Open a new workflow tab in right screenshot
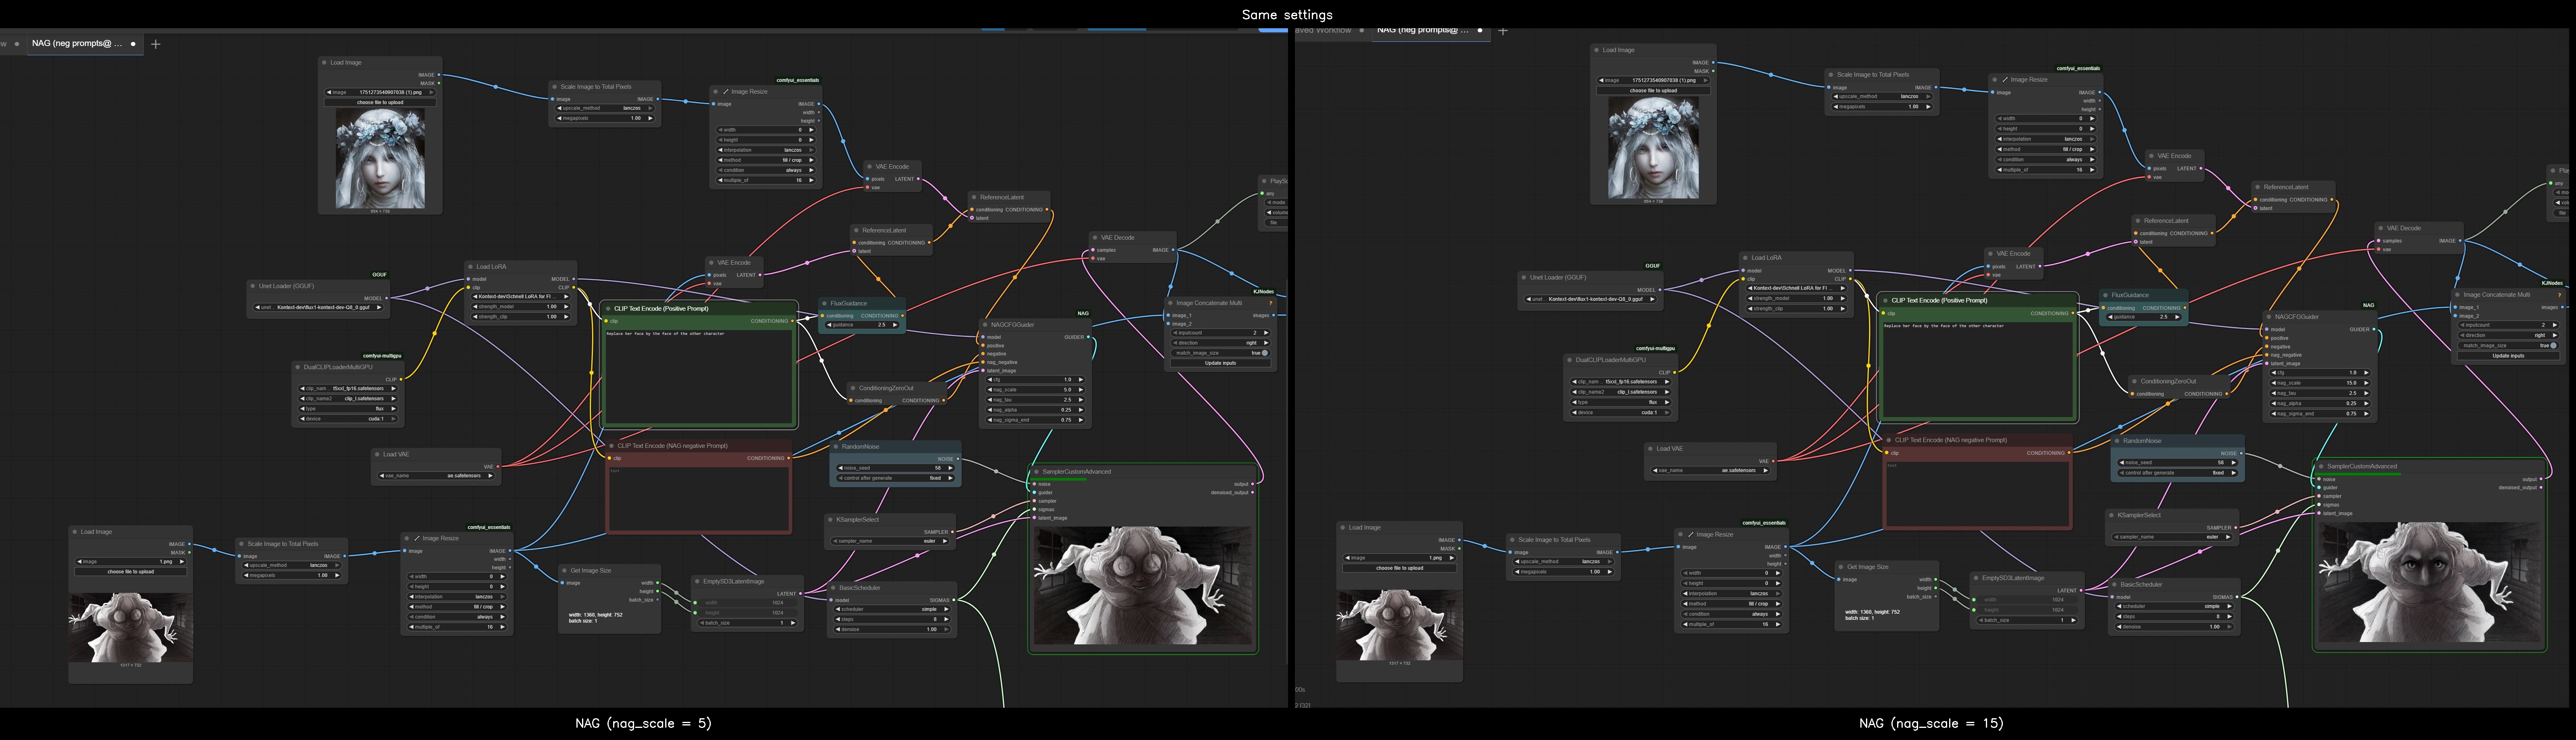 pos(1503,31)
